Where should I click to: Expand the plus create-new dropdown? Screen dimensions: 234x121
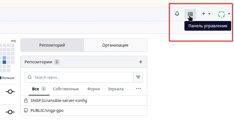[x=206, y=14]
